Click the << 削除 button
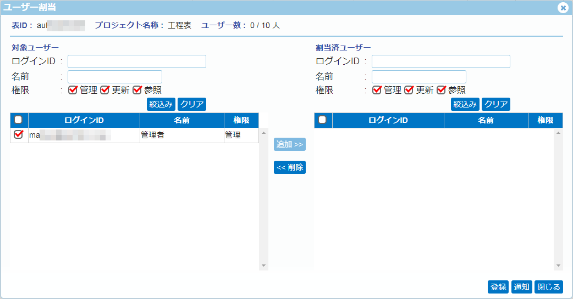 [290, 167]
